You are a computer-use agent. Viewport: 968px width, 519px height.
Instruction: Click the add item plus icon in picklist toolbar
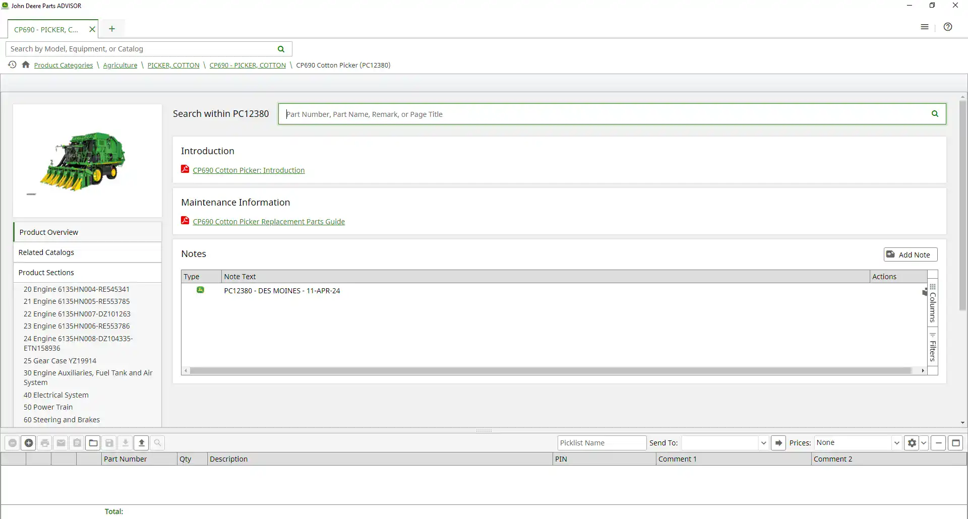click(x=29, y=443)
